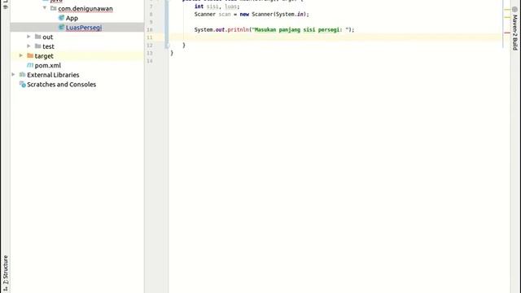
Task: Select Scratches and Consoles entry
Action: point(62,85)
